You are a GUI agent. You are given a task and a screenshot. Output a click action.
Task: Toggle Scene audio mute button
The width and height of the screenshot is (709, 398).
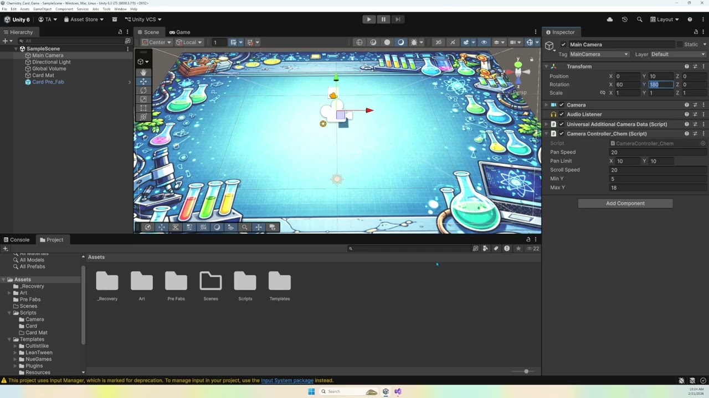coord(453,43)
